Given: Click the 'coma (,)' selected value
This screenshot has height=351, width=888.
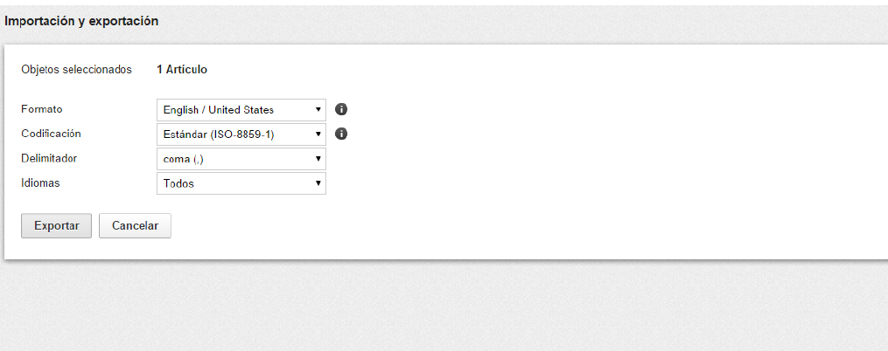Looking at the screenshot, I should 184,159.
